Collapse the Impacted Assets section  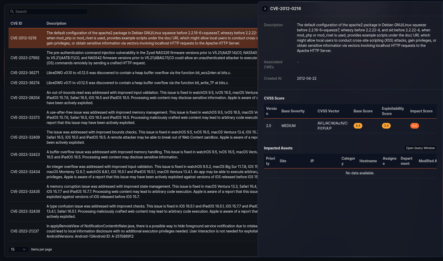(278, 148)
